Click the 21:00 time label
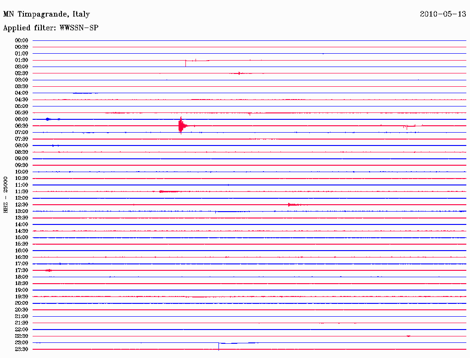 [x=22, y=316]
